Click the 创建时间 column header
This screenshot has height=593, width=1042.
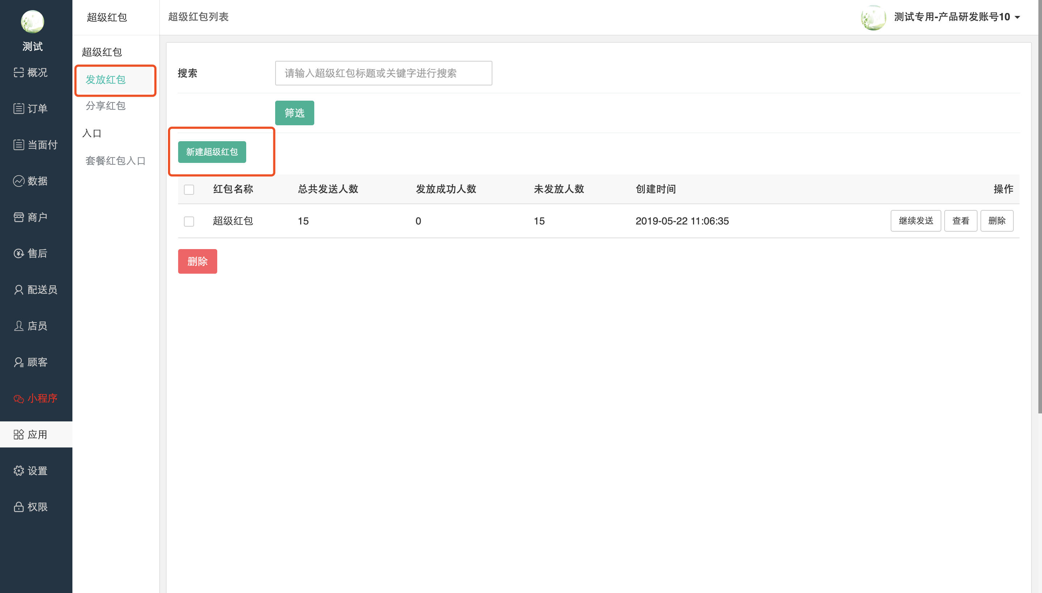point(656,189)
